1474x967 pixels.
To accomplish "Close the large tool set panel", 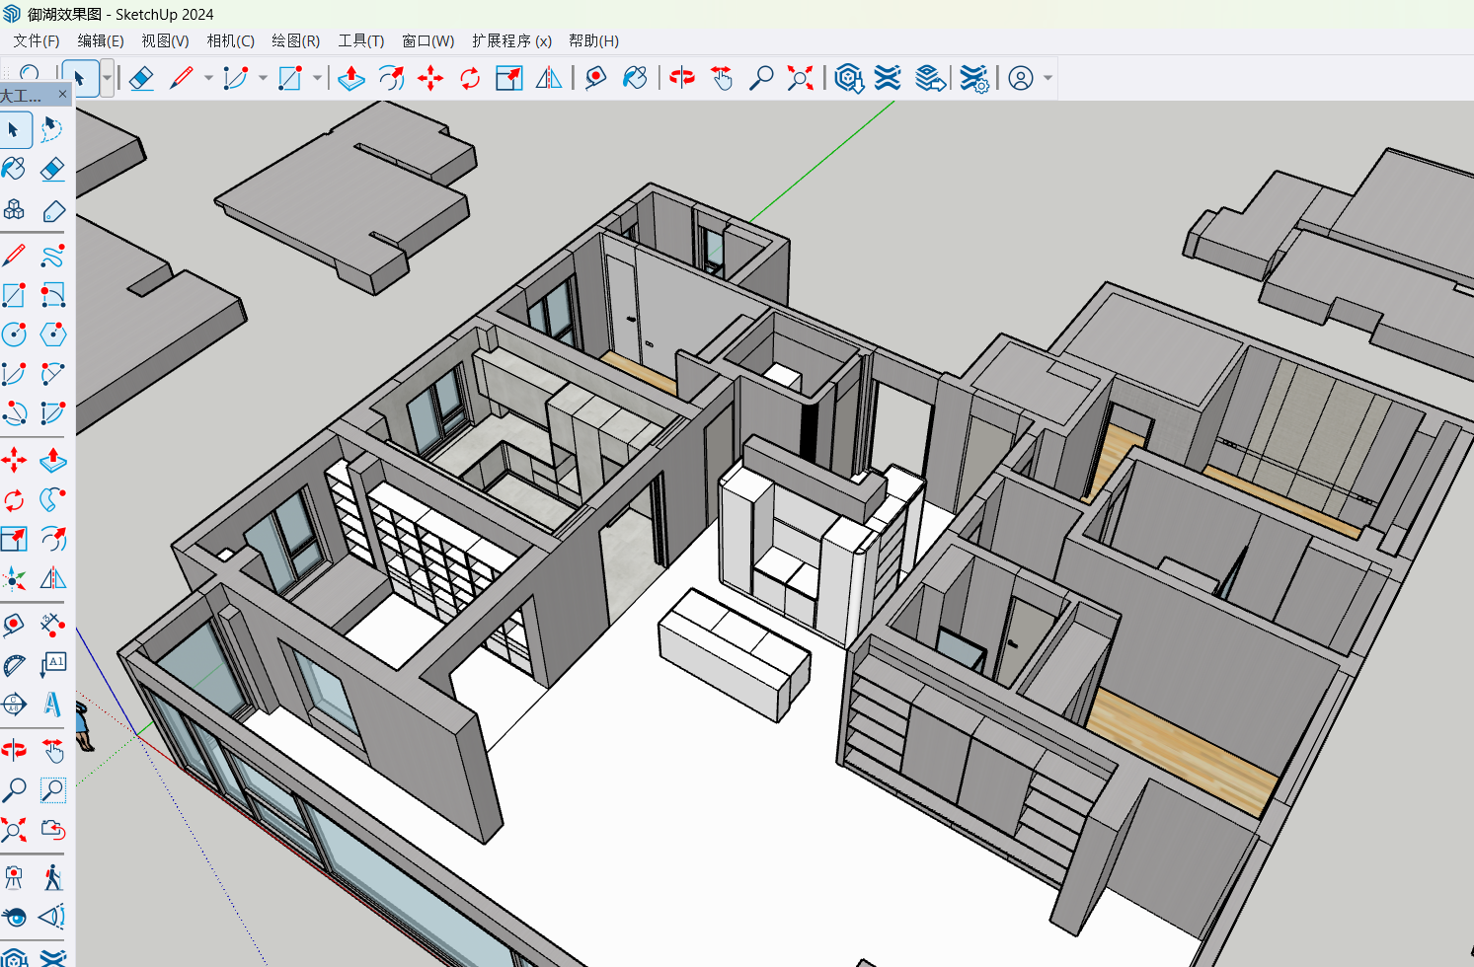I will point(63,95).
